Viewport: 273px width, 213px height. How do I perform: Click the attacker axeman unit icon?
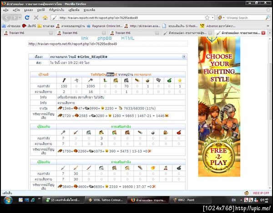tap(91, 80)
